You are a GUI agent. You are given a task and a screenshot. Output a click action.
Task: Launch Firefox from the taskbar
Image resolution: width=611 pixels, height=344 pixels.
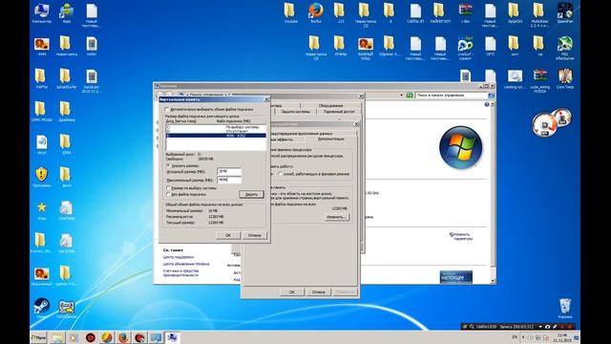123,337
